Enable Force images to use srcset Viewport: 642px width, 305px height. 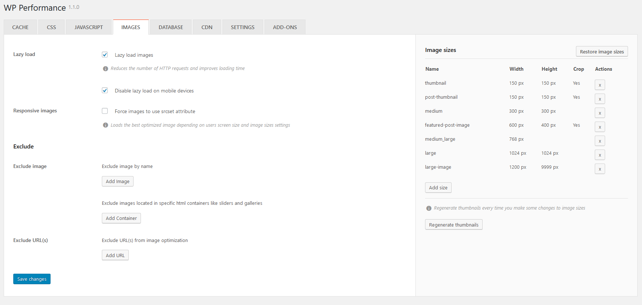click(105, 111)
